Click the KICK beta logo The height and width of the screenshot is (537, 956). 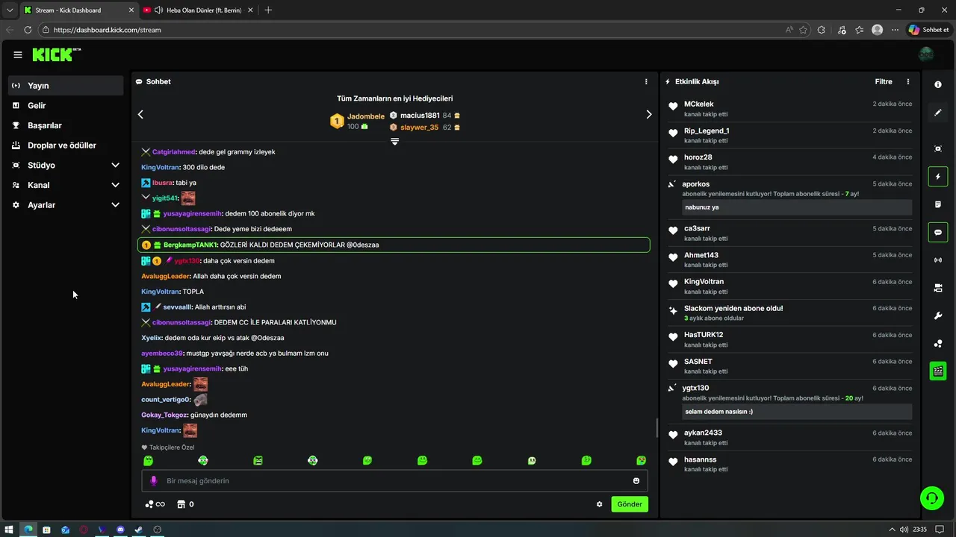[x=57, y=54]
